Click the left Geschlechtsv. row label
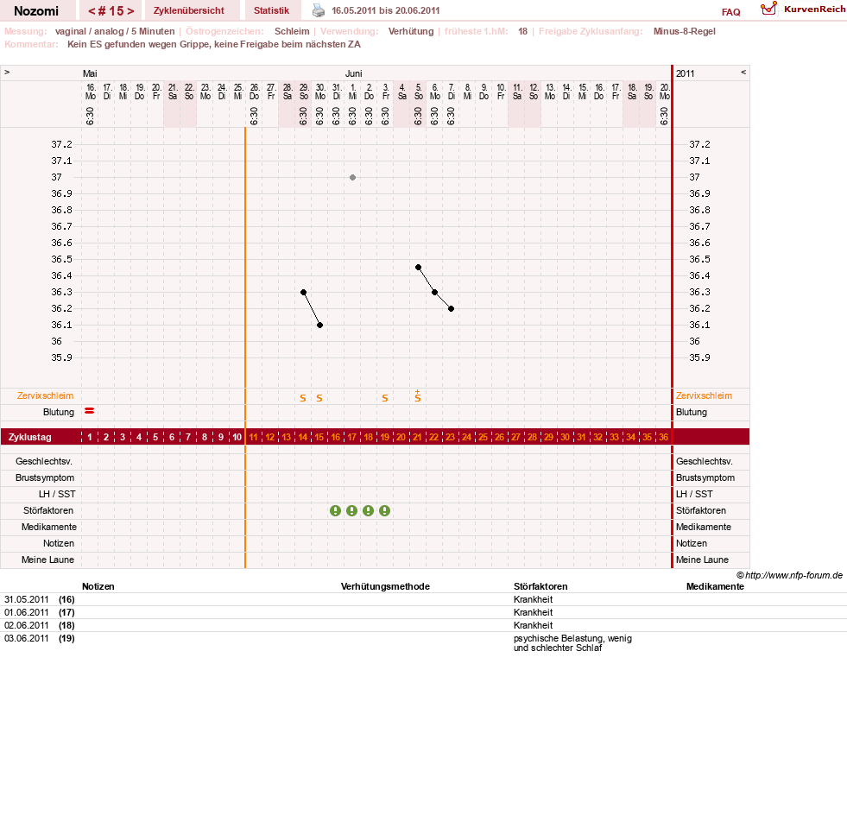This screenshot has height=822, width=847. pos(44,461)
